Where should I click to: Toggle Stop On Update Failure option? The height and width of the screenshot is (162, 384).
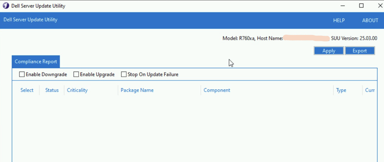pos(124,74)
